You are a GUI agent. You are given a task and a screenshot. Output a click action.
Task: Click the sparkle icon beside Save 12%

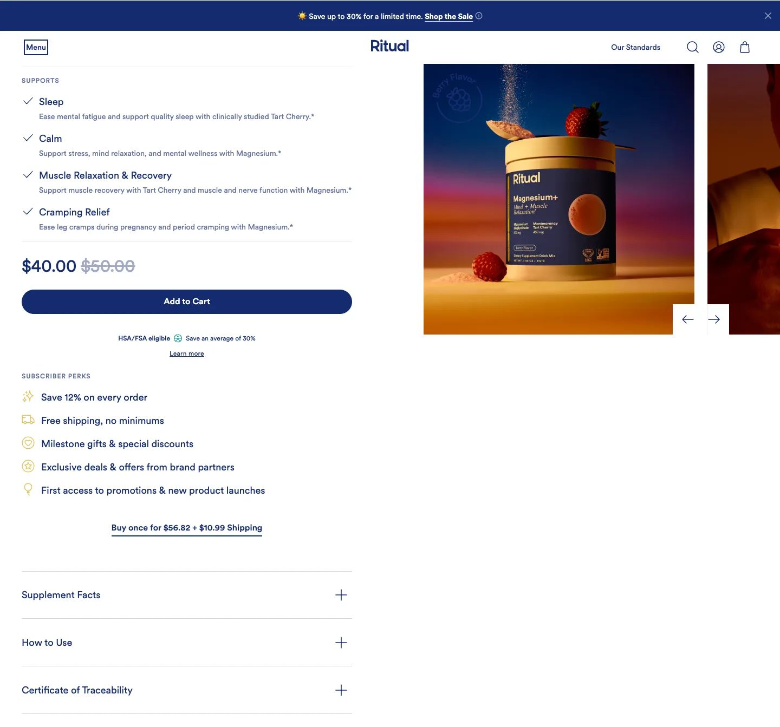[28, 397]
